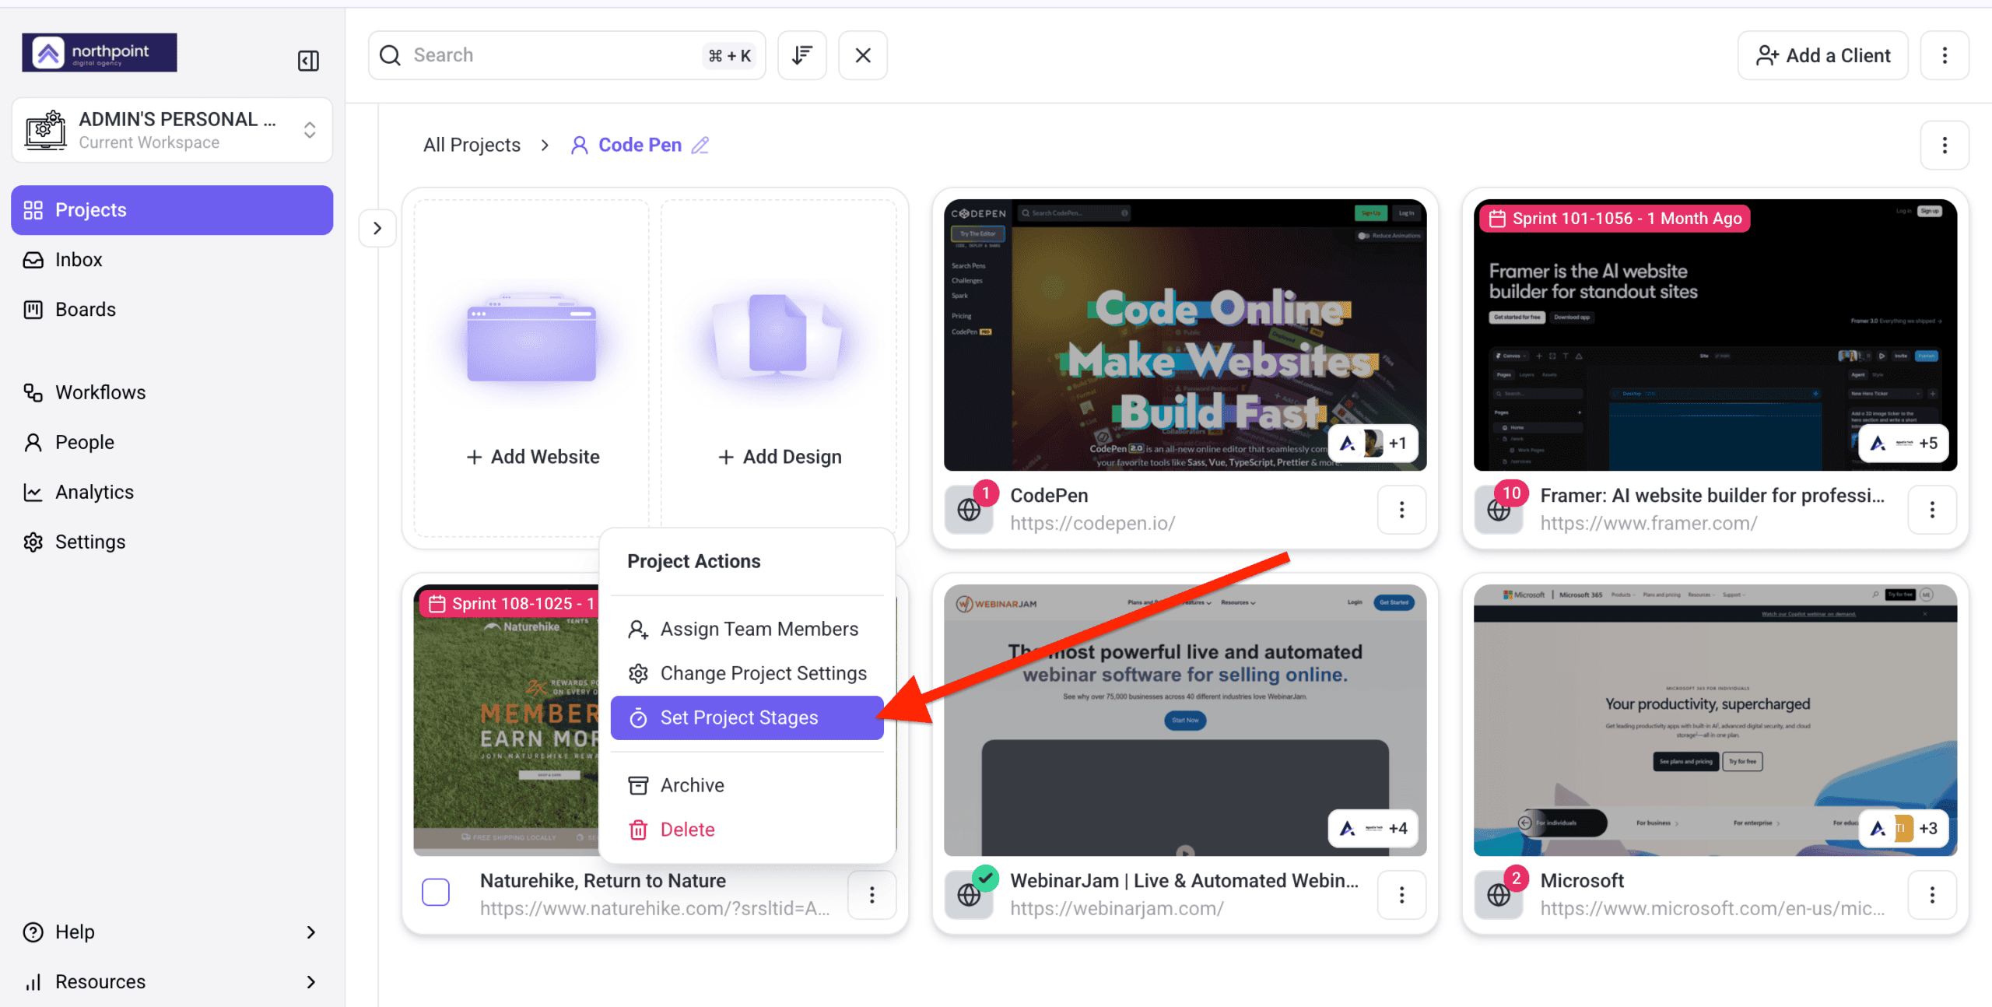The image size is (1992, 1007).
Task: Focus the Search input field
Action: coord(566,55)
